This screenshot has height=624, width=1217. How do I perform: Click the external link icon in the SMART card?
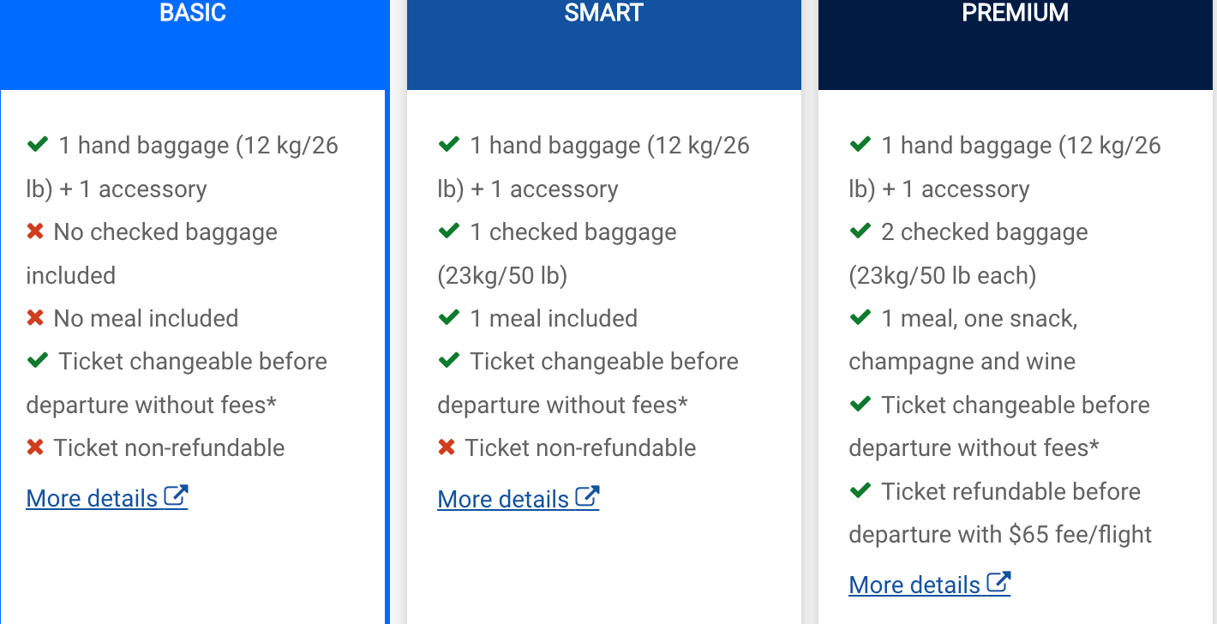[x=587, y=496]
